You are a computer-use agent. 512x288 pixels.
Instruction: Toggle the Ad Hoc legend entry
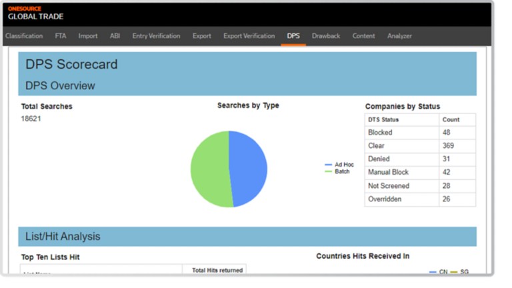coord(339,165)
